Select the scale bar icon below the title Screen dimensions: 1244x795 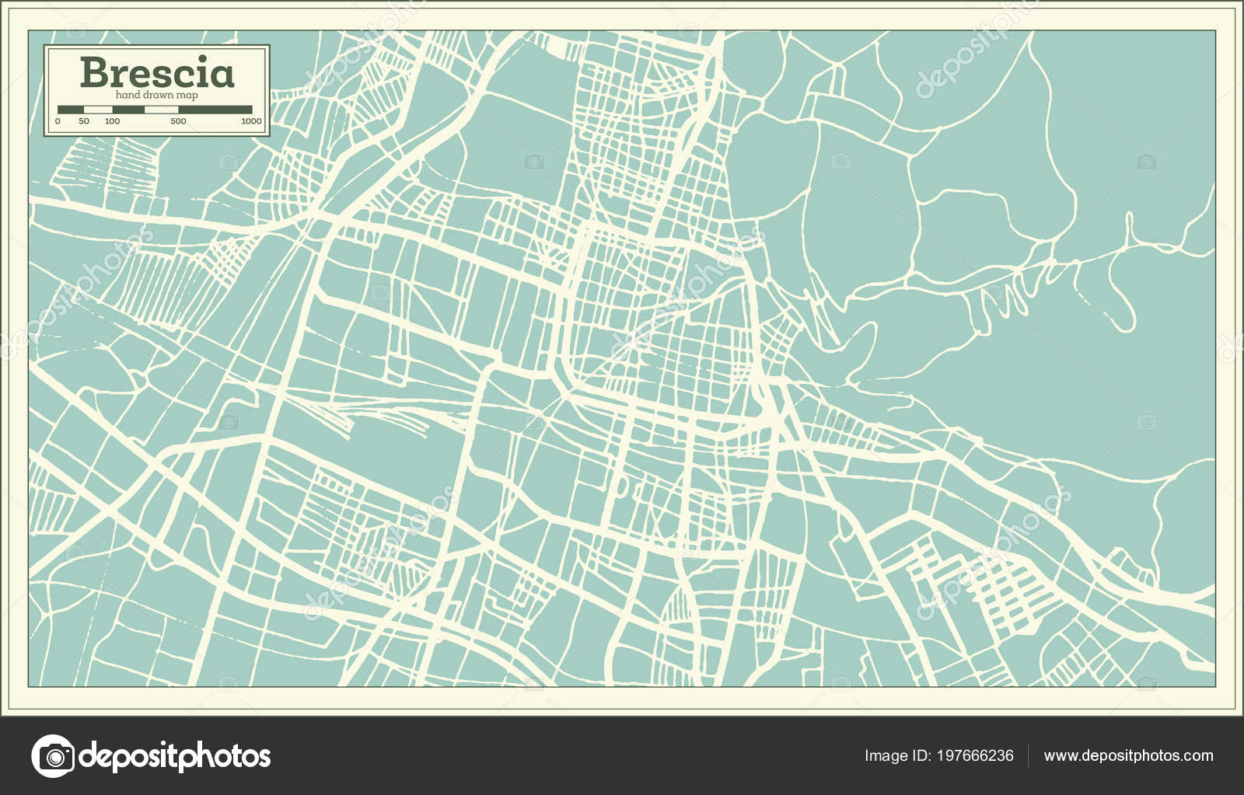(155, 110)
